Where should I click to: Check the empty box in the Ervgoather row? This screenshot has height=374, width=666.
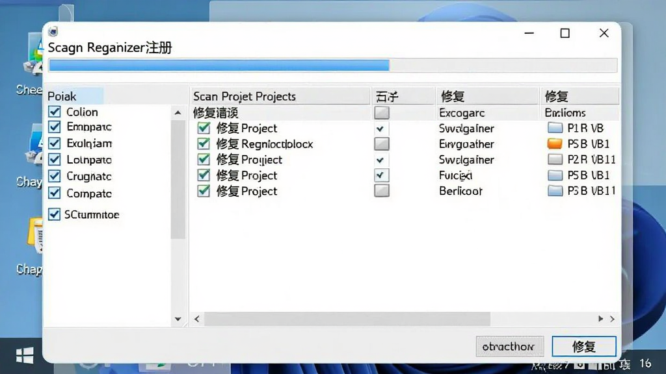[x=381, y=143]
